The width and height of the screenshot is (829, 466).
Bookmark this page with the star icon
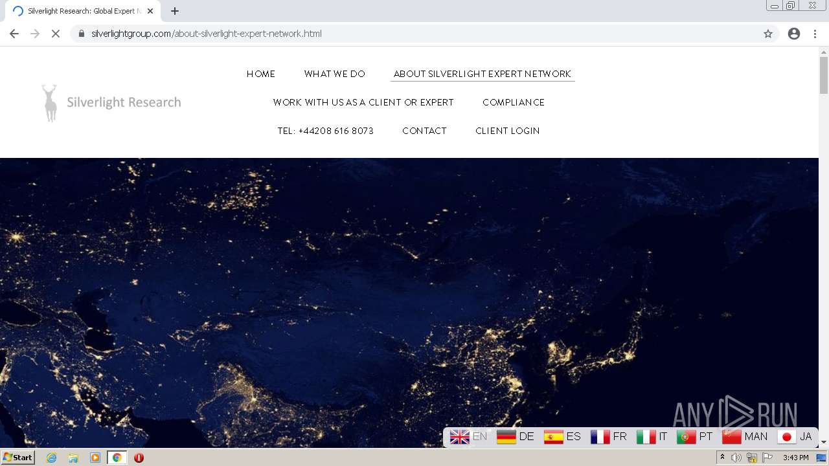pos(768,34)
